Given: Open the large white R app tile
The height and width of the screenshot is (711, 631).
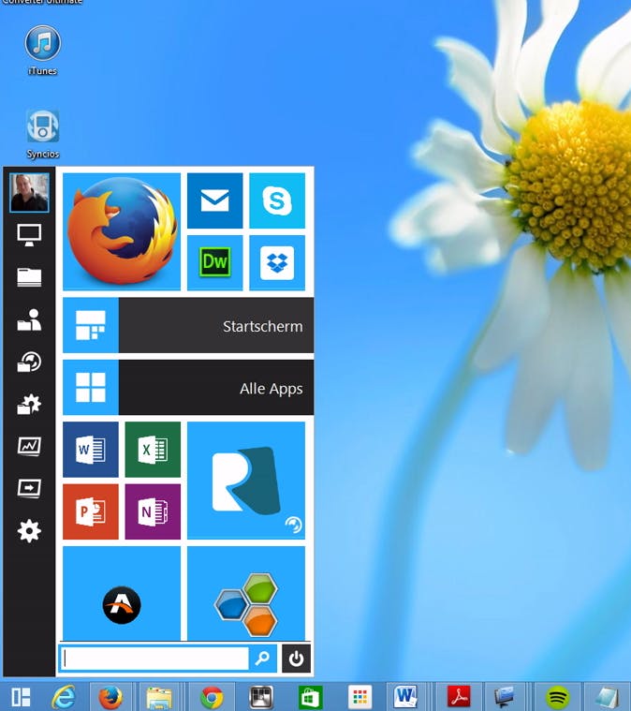Looking at the screenshot, I should (x=246, y=481).
